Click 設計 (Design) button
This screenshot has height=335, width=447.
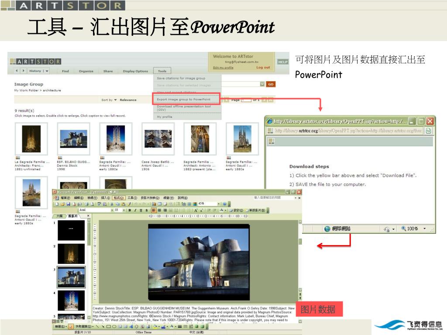click(236, 210)
